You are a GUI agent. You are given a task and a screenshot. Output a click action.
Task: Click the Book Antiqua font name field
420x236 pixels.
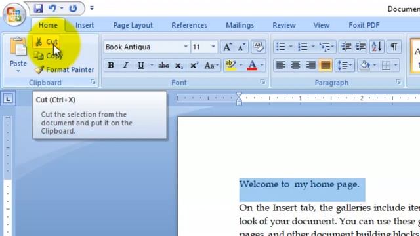point(144,47)
